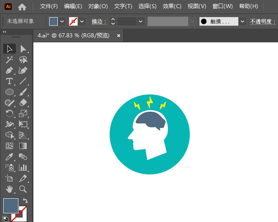Open the 帮助(H) menu

[x=249, y=7]
